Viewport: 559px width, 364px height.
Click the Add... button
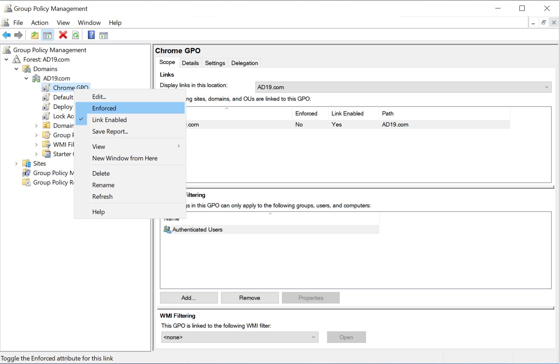tap(189, 298)
